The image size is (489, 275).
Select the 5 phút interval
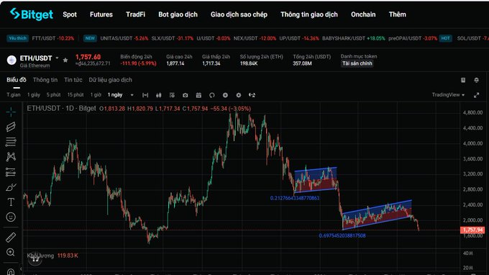(x=54, y=95)
